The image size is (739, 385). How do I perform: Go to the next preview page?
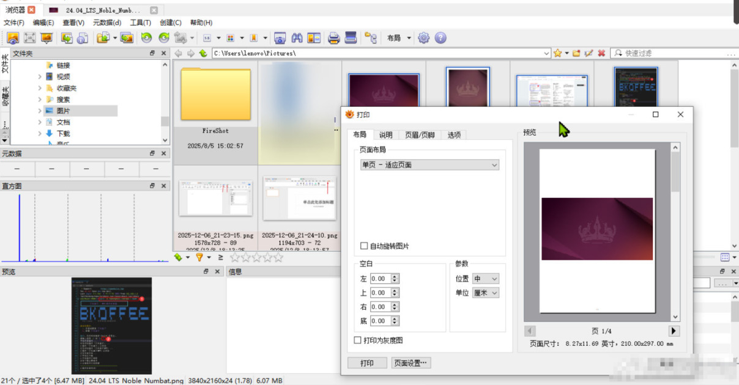click(674, 331)
